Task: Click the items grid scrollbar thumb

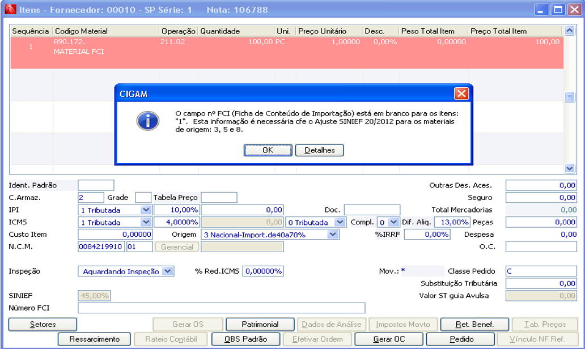Action: (x=569, y=97)
